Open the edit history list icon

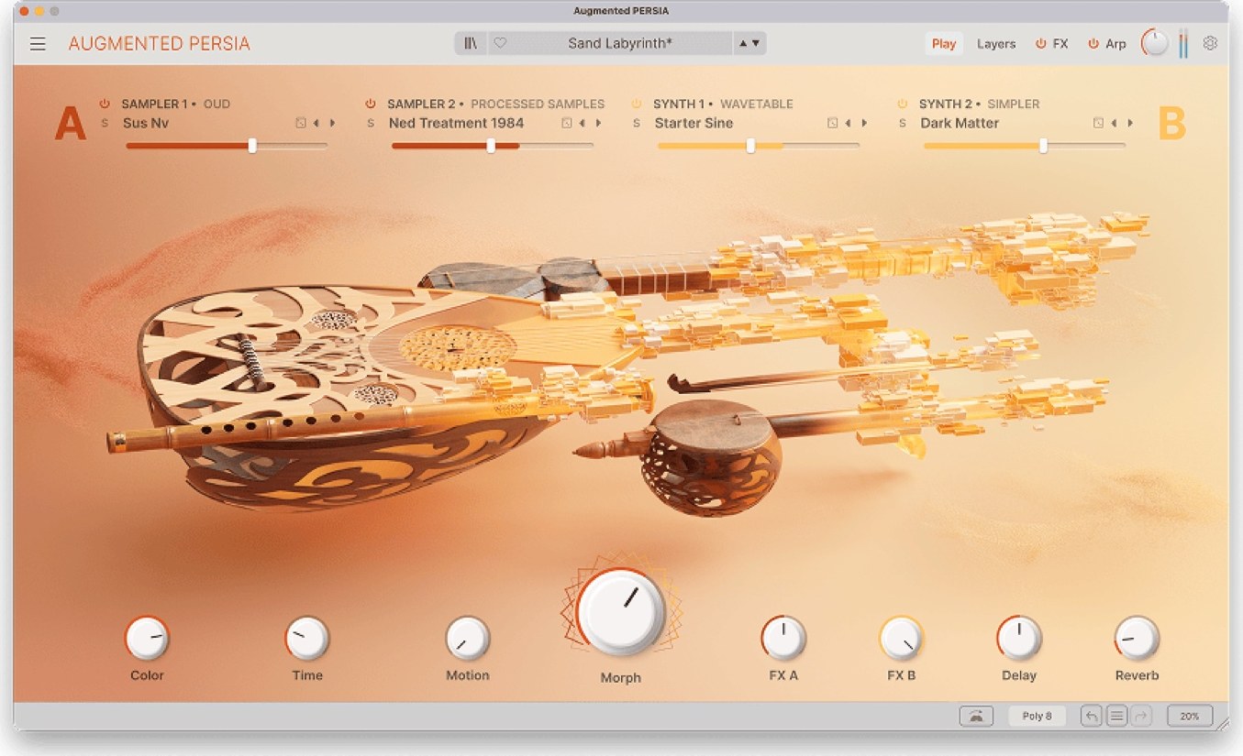click(1116, 716)
